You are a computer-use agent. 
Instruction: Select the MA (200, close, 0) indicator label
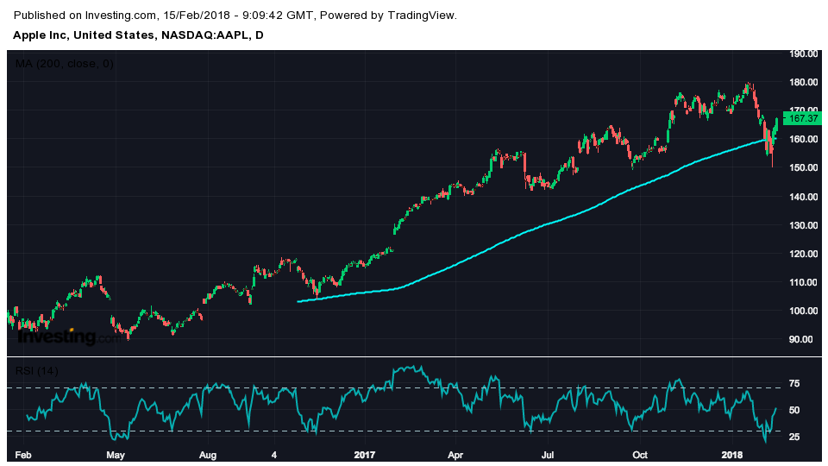coord(65,64)
